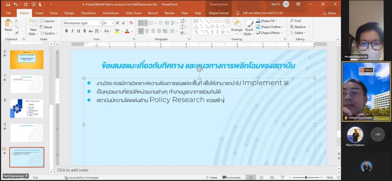This screenshot has height=181, width=392.
Task: Click the Save icon in the title bar
Action: click(x=8, y=4)
